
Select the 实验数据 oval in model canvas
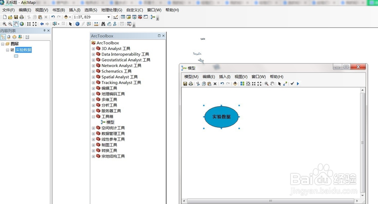[x=221, y=117]
